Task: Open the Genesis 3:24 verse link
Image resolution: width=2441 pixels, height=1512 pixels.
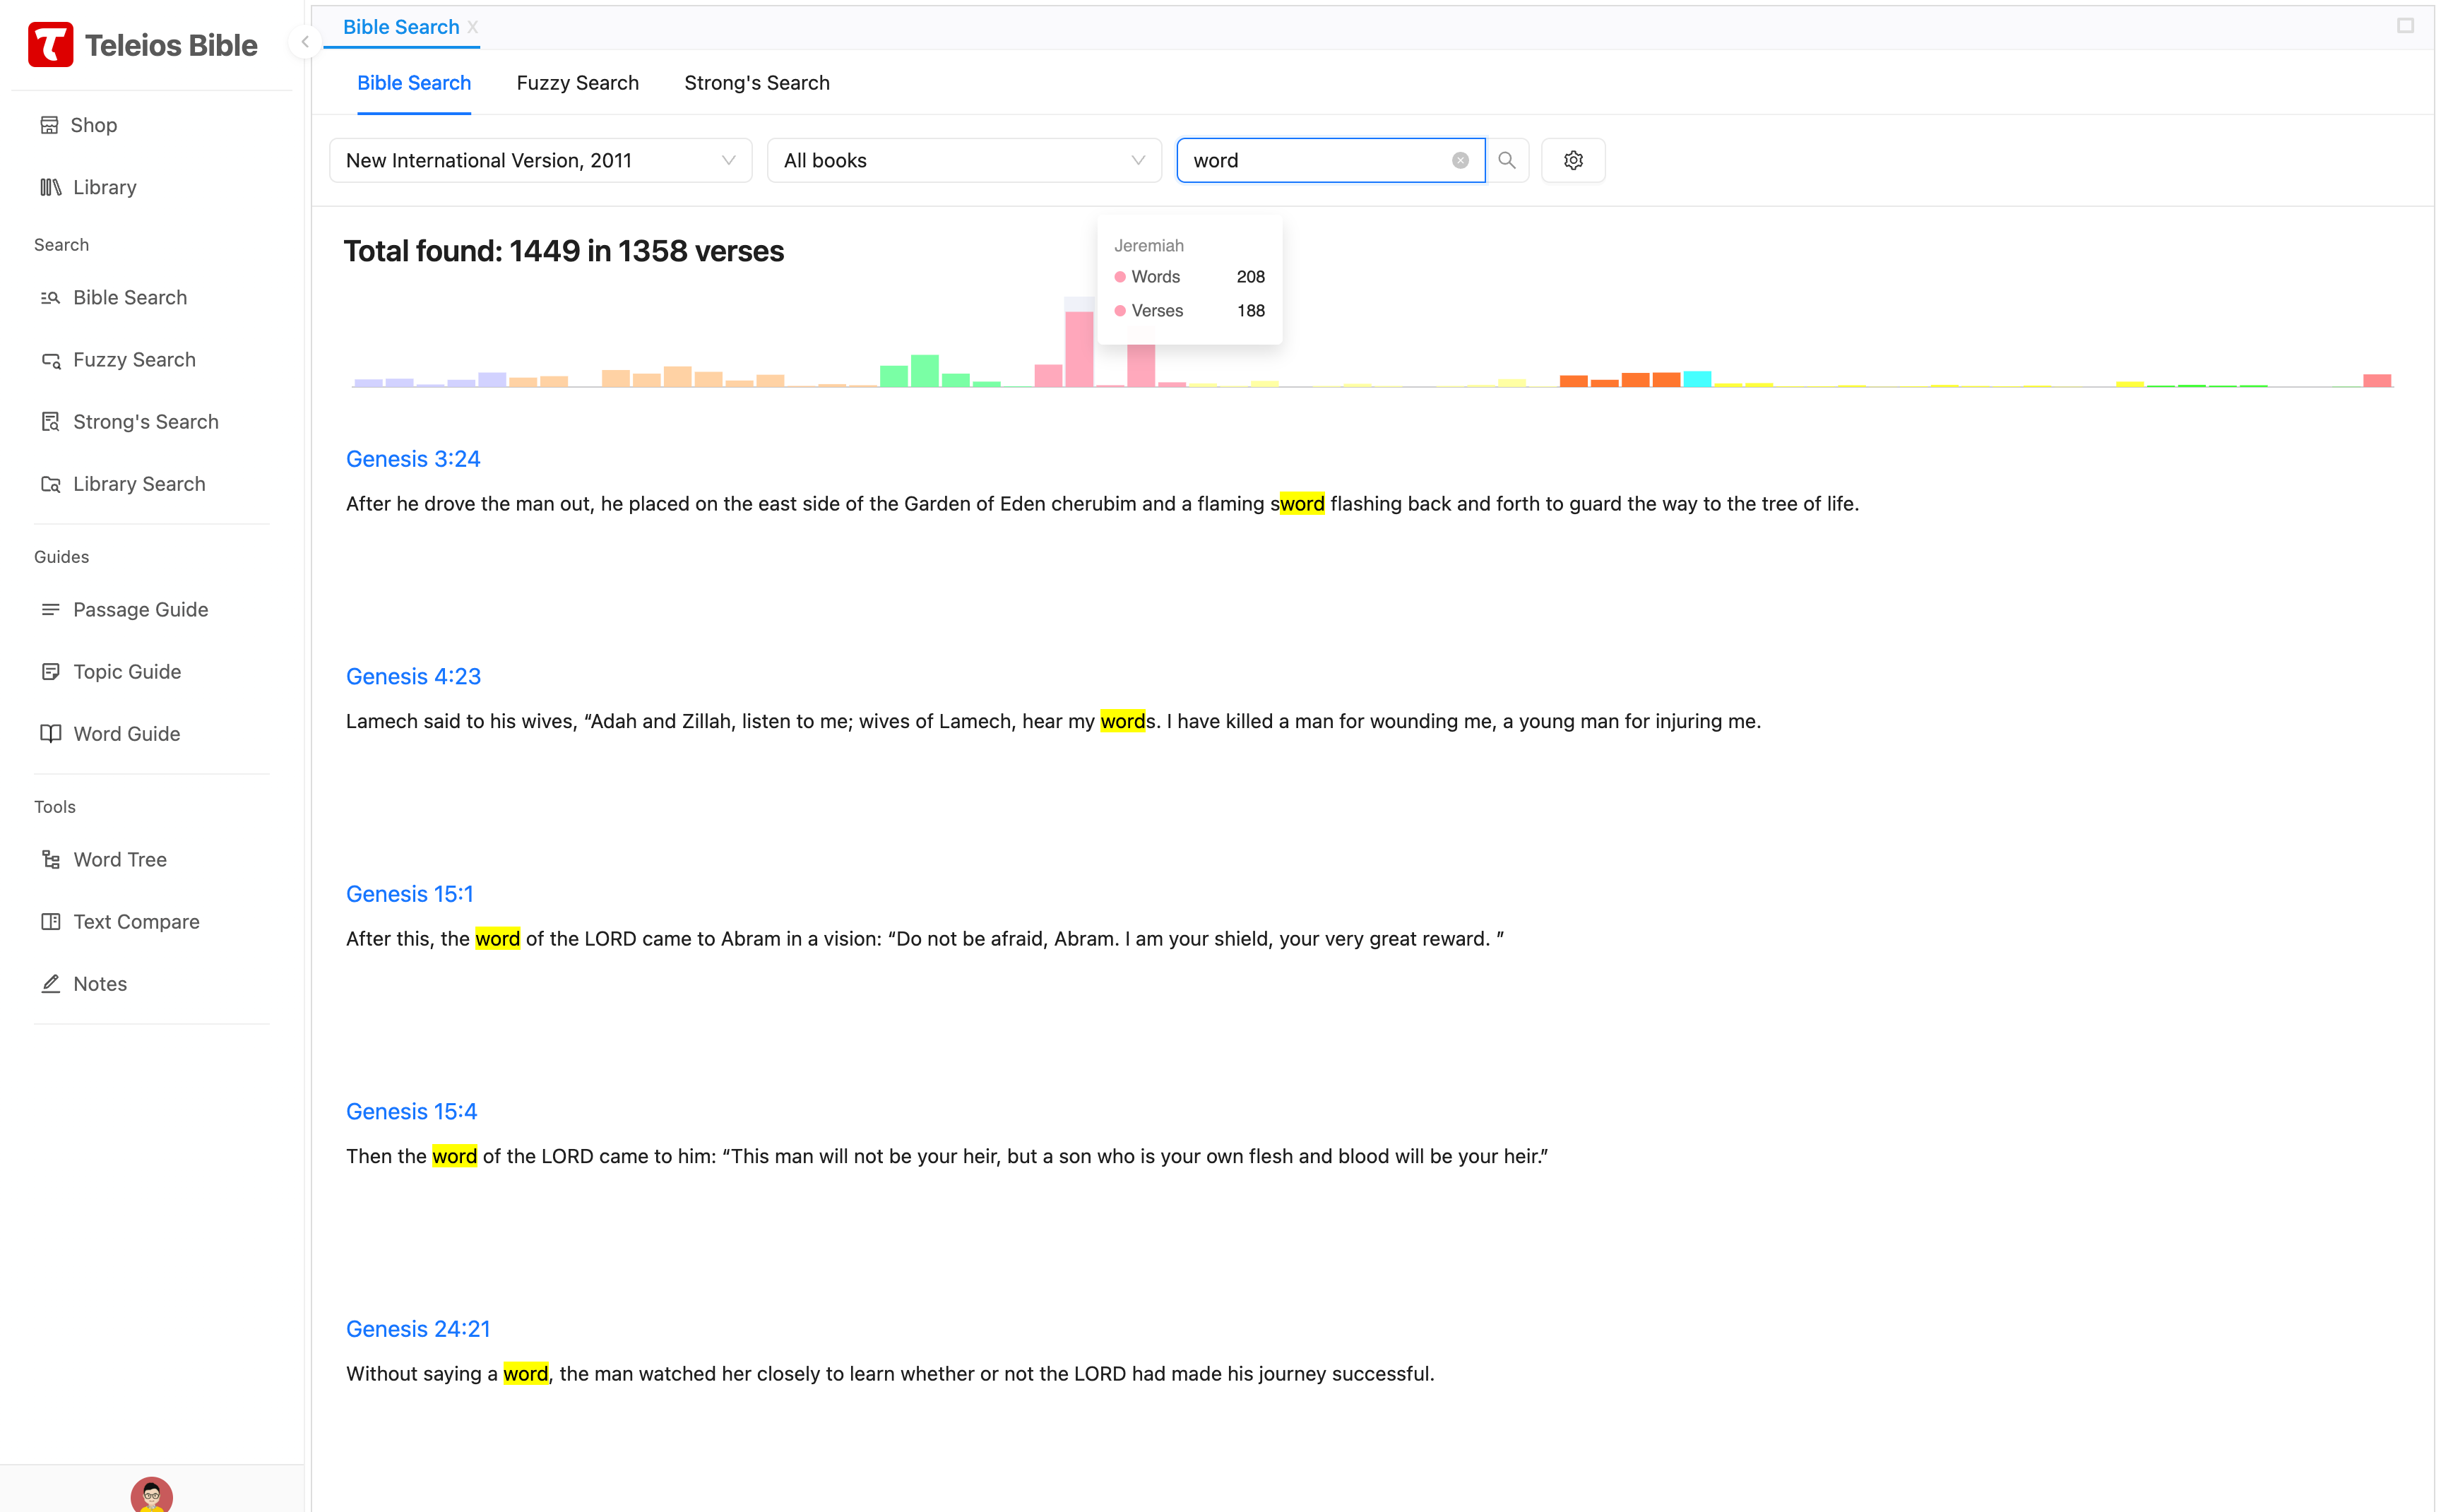Action: (x=412, y=459)
